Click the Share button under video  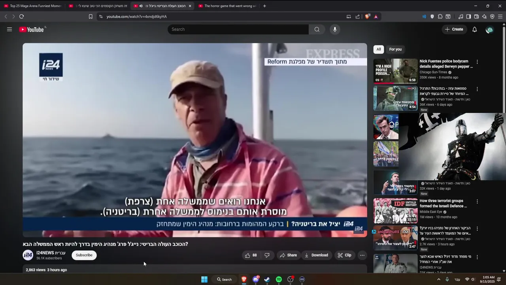pos(288,255)
